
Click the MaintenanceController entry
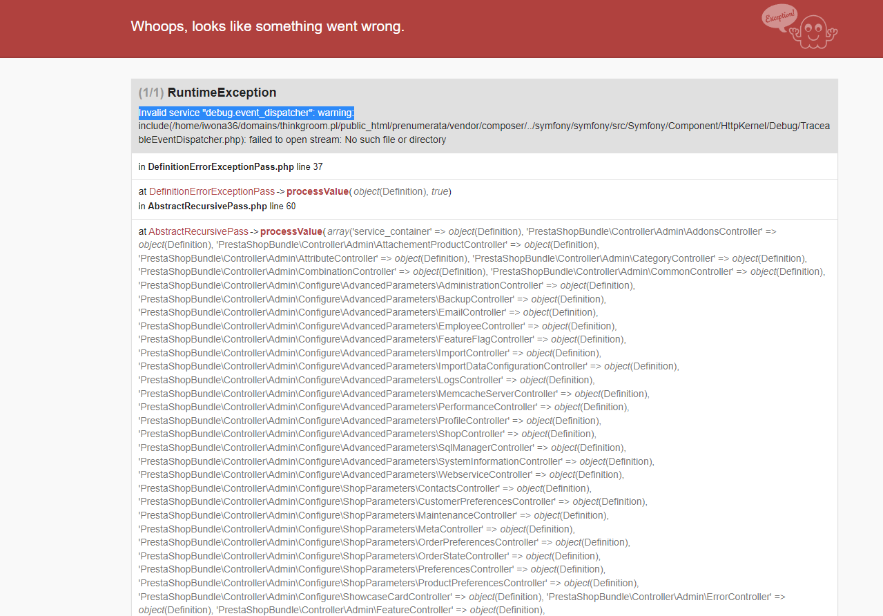pyautogui.click(x=328, y=515)
